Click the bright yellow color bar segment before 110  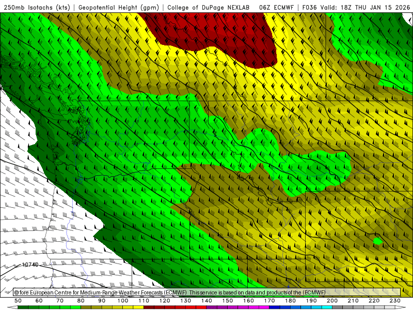pyautogui.click(x=138, y=307)
